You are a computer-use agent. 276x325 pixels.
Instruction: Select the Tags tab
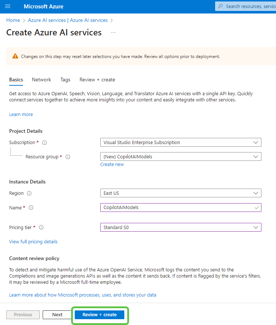pyautogui.click(x=65, y=80)
